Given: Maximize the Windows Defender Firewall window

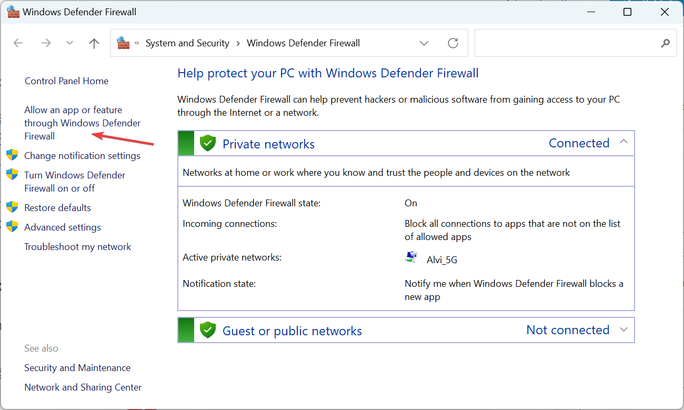Looking at the screenshot, I should 627,12.
